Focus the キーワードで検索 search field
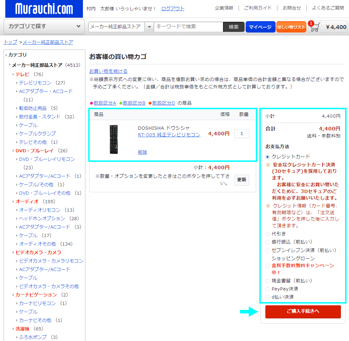Screen dimensions: 349x341 tap(188, 27)
